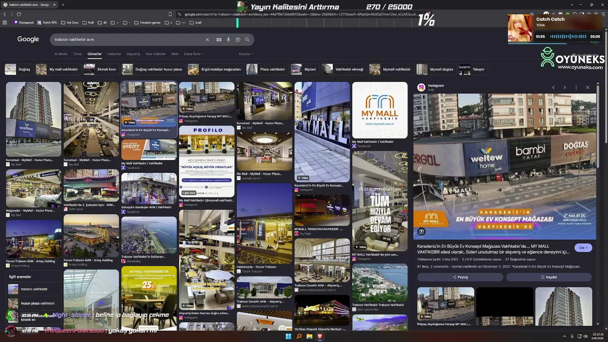Open the PROFILO büyük açılış image result
Screen dimensions: 608x342
(207, 161)
